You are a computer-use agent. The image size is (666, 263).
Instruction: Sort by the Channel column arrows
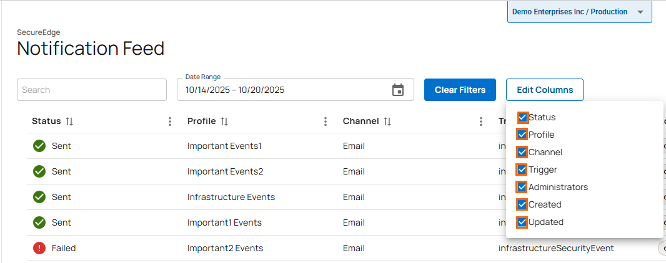[387, 122]
